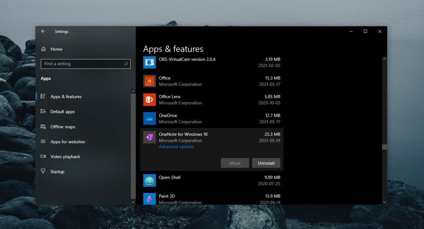Click the orange Office app icon

(149, 81)
